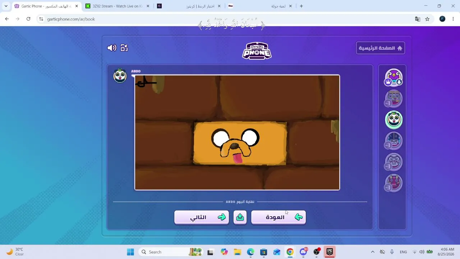Switch to Google Chrome in the taskbar
460x259 pixels.
[290, 252]
